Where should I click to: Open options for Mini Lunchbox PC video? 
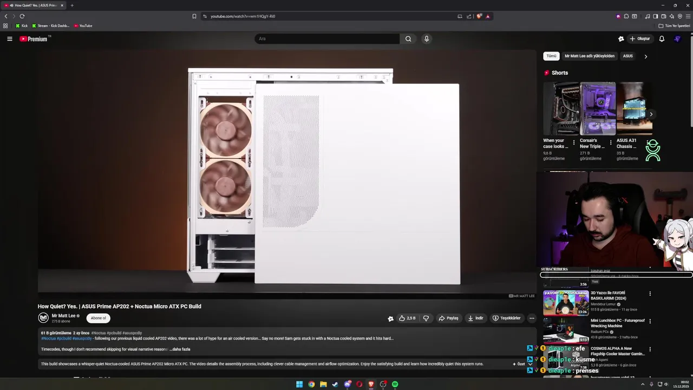point(650,321)
